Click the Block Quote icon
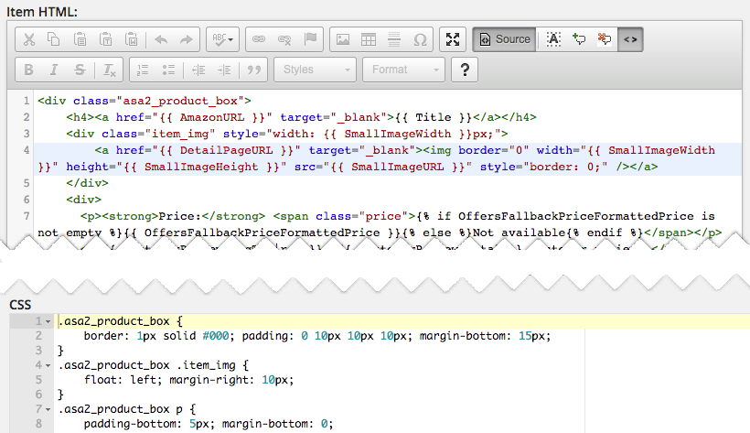The height and width of the screenshot is (433, 750). (x=255, y=70)
